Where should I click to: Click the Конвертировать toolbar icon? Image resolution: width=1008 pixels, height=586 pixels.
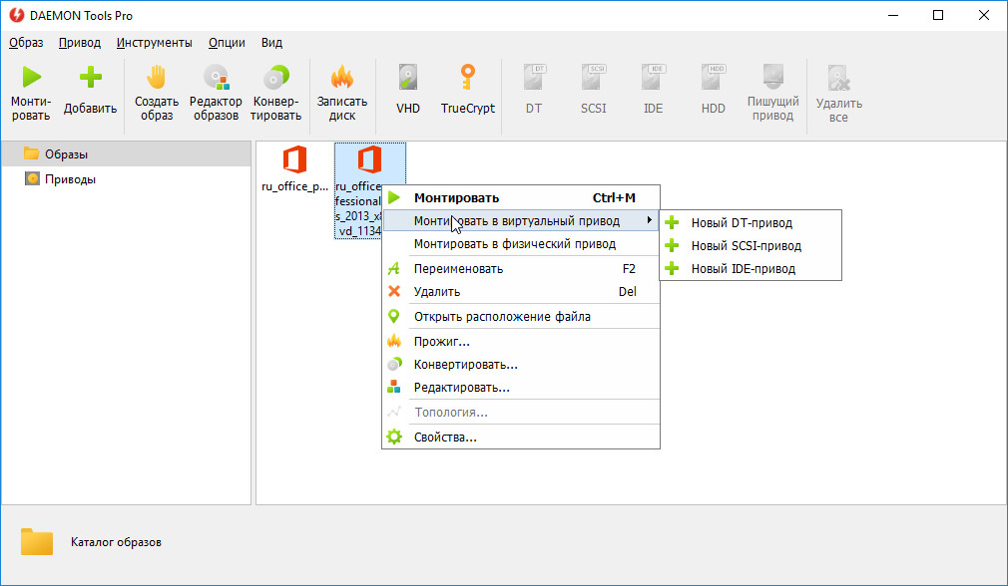[276, 78]
